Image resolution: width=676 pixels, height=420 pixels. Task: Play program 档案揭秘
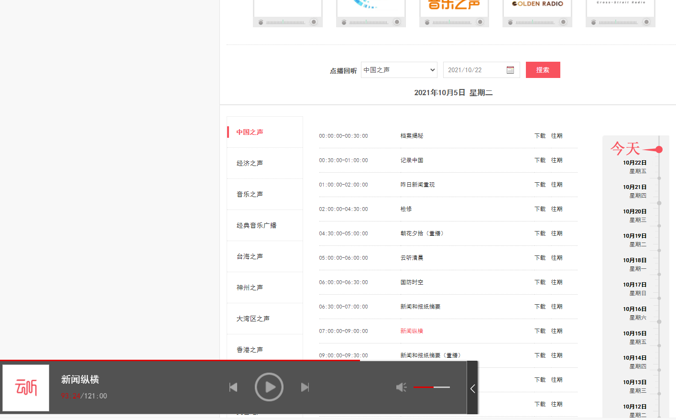[412, 136]
